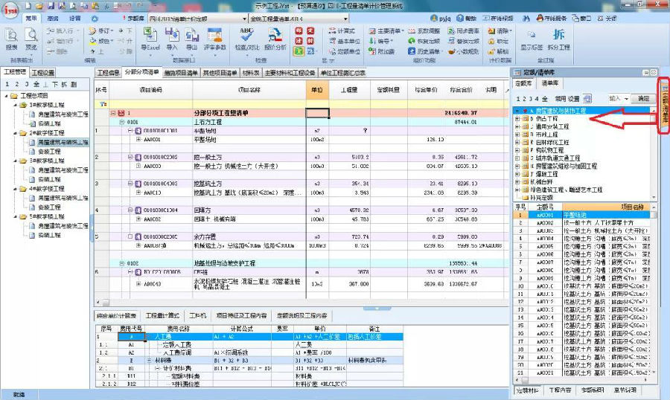This screenshot has height=400, width=670.
Task: Switch to the 清单库 tab
Action: (x=550, y=84)
